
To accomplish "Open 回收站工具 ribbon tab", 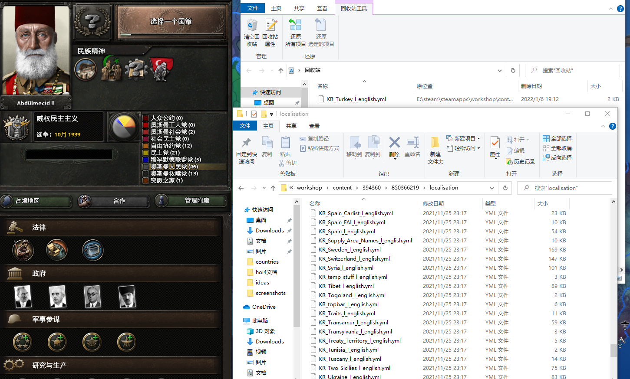I will tap(353, 8).
